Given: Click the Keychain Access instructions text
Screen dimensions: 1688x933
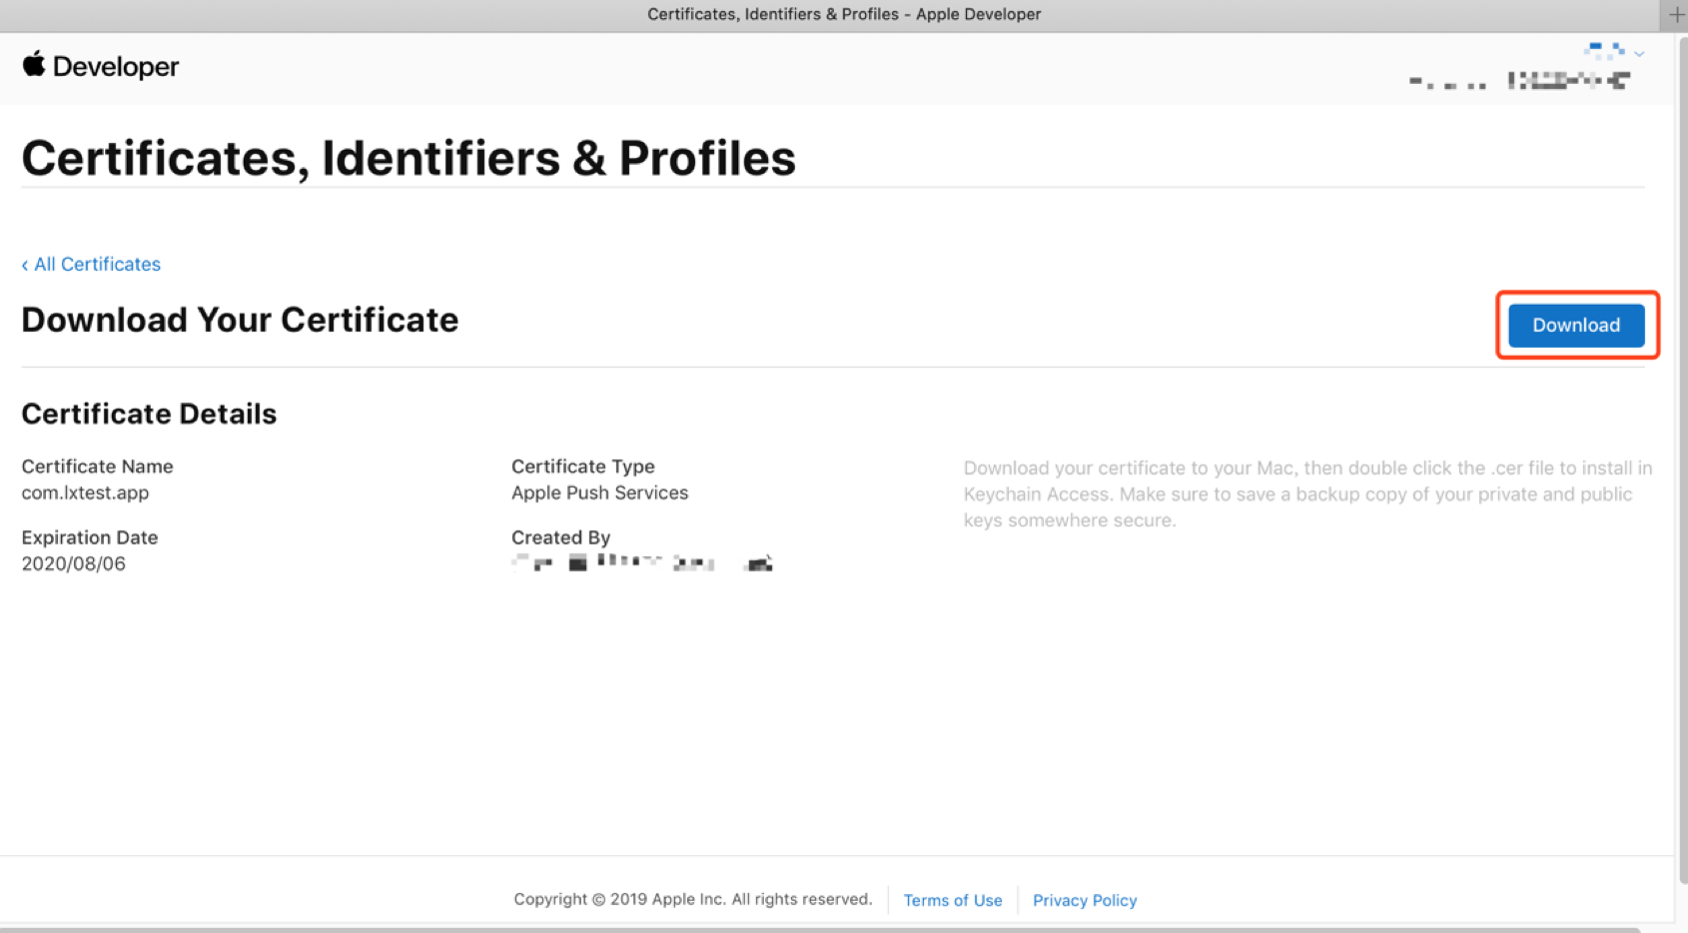Looking at the screenshot, I should point(1307,493).
